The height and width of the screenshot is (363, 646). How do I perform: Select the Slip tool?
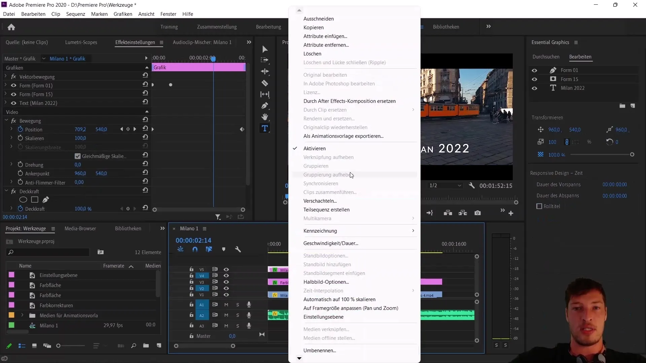(x=265, y=94)
